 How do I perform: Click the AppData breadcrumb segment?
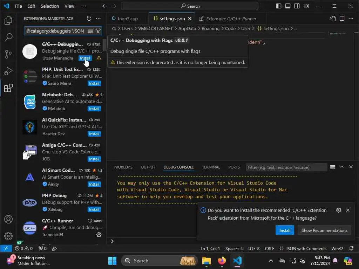(x=187, y=29)
